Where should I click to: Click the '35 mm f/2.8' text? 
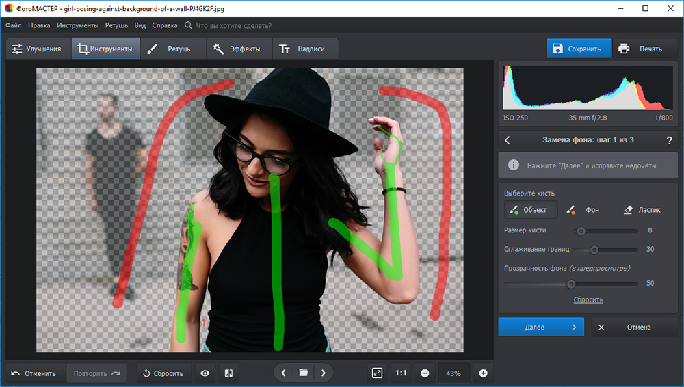tap(588, 118)
